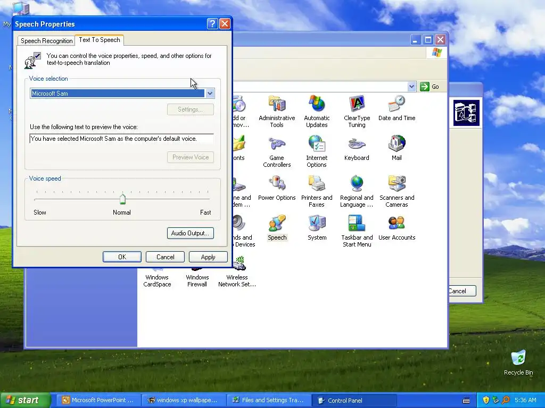Switch to Microsoft PowerPoint taskbar button
This screenshot has width=545, height=408.
[x=98, y=400]
